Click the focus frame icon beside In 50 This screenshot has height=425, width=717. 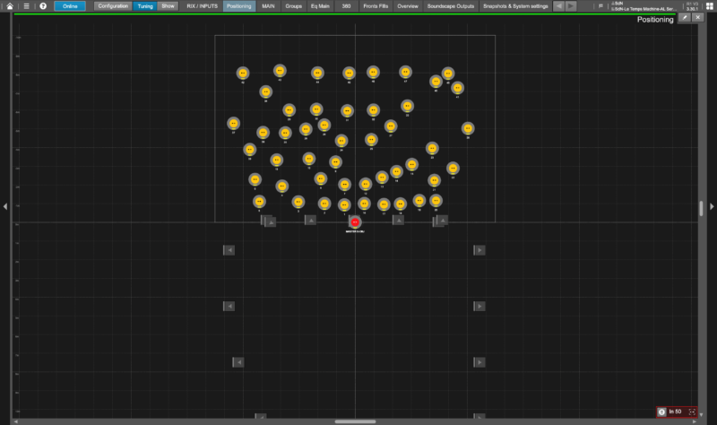point(692,412)
